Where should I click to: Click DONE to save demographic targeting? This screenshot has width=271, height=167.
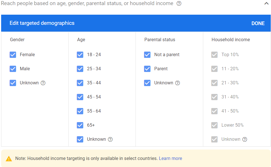258,23
